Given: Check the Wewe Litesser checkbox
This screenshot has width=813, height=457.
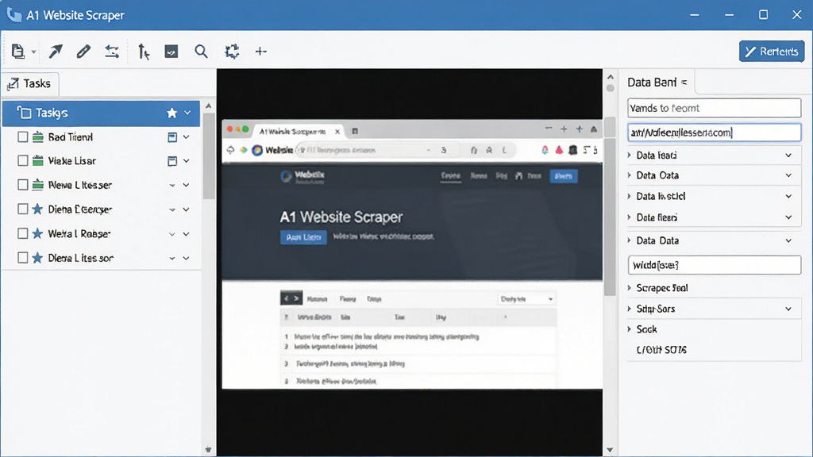Looking at the screenshot, I should (23, 185).
